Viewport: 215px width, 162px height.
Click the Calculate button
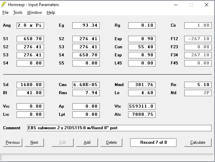tap(198, 142)
